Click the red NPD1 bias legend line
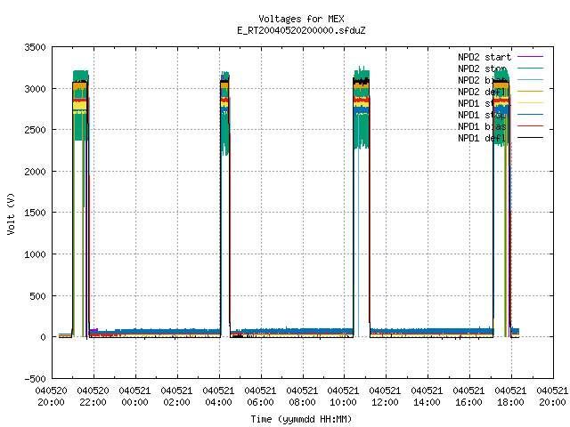 coord(530,126)
